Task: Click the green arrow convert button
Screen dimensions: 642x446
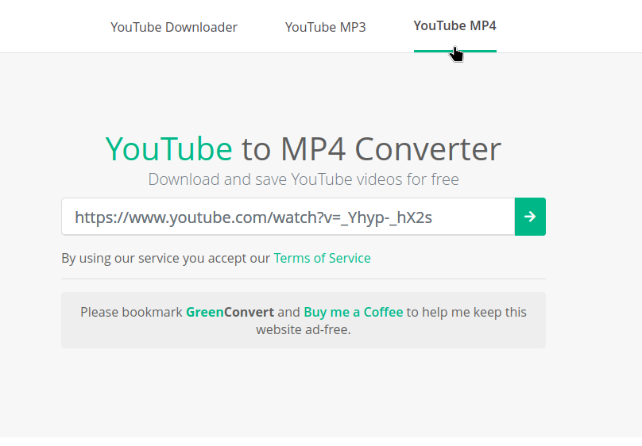Action: pyautogui.click(x=530, y=217)
